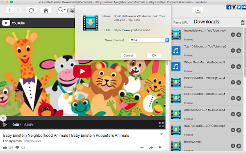Viewport: 246px width, 154px height.
Task: Clear downloads with the trash icon
Action: pos(243,23)
